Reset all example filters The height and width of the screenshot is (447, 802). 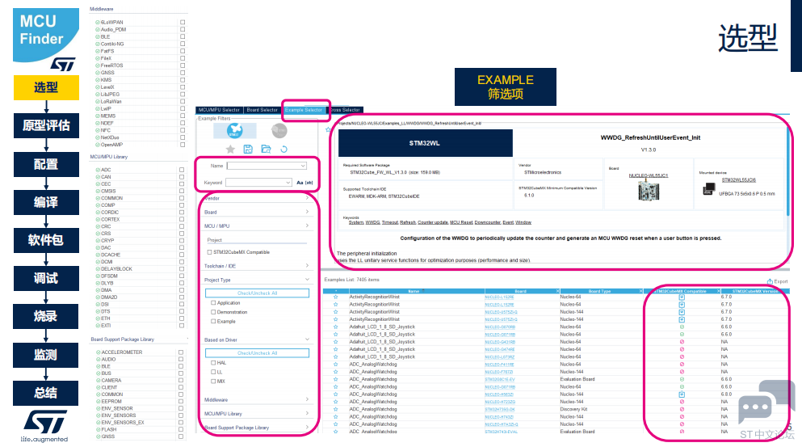[x=283, y=149]
